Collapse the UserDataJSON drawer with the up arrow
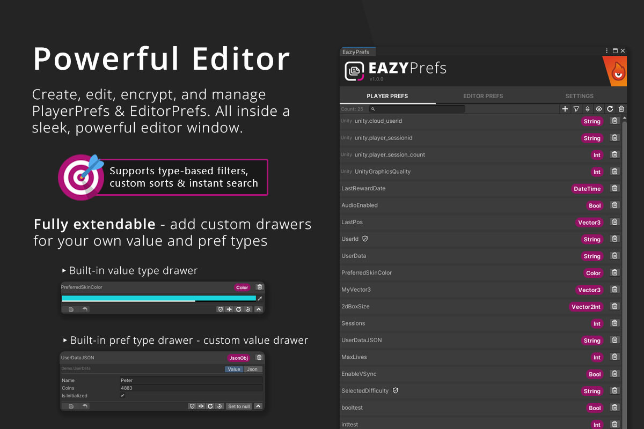The width and height of the screenshot is (644, 429). [x=257, y=406]
